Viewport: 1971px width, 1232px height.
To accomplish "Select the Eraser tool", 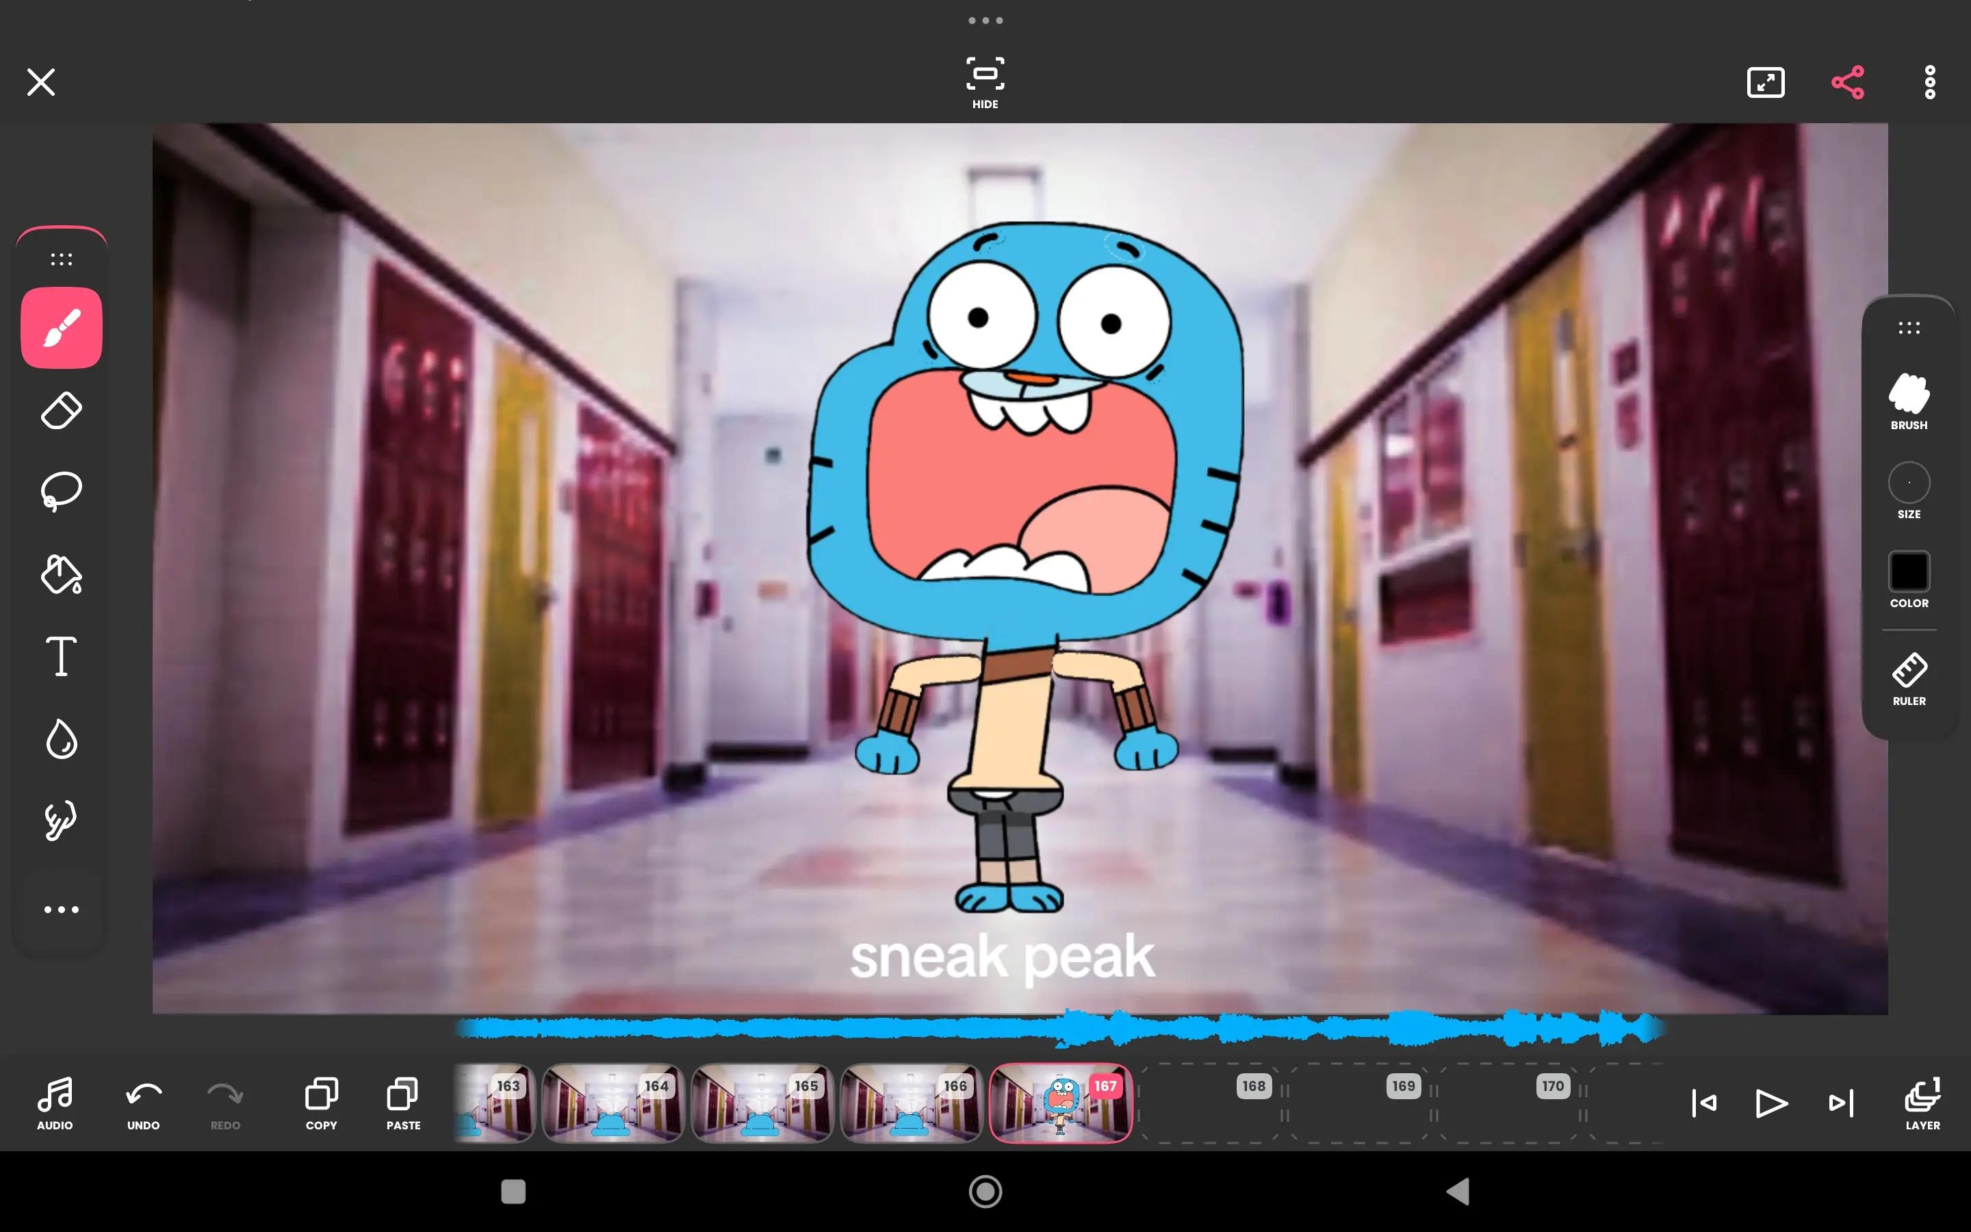I will point(61,411).
